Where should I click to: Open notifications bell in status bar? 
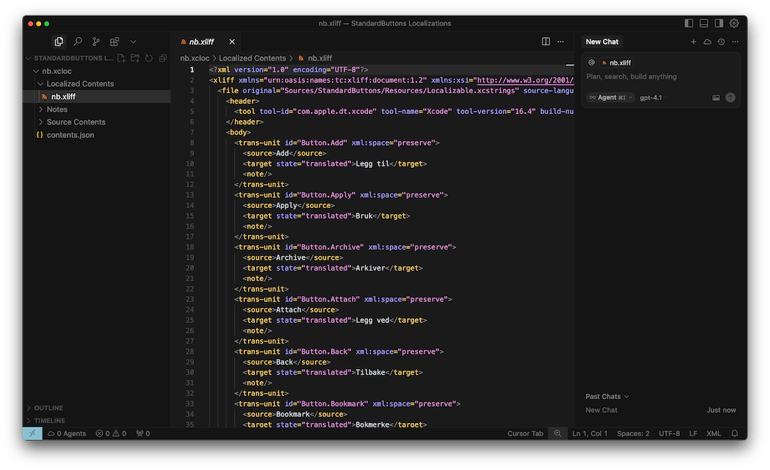(735, 433)
